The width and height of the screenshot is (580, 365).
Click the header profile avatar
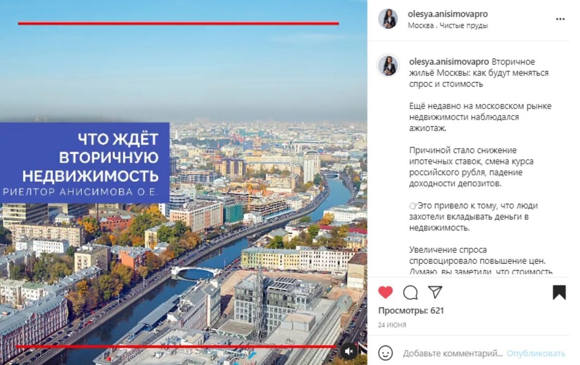tap(388, 19)
